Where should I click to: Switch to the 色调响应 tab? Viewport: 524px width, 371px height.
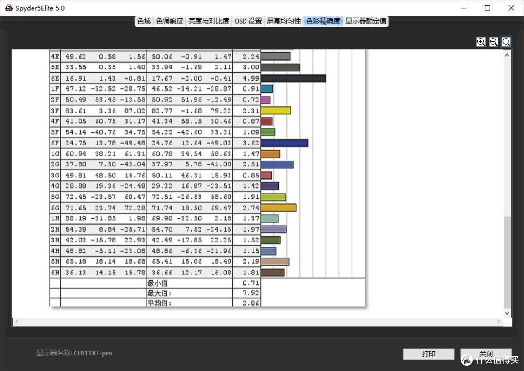click(169, 21)
